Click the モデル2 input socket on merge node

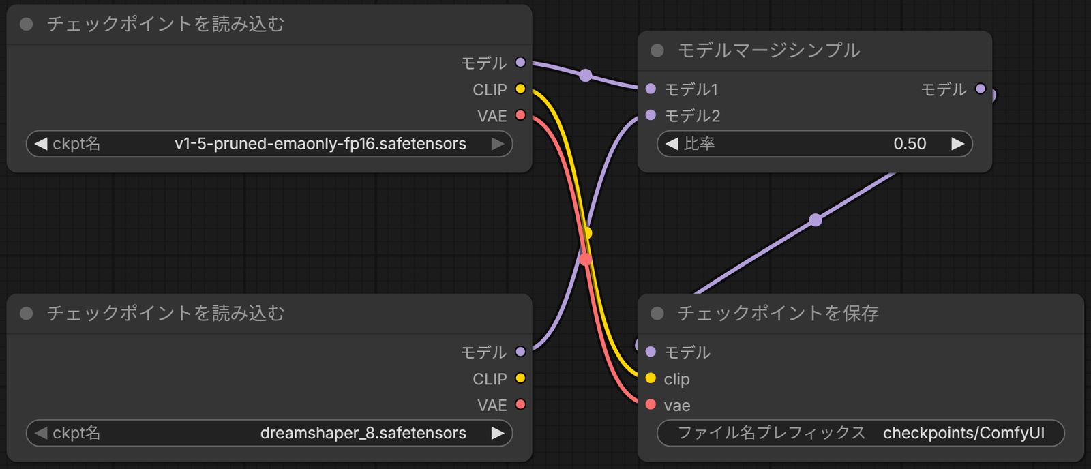click(651, 115)
